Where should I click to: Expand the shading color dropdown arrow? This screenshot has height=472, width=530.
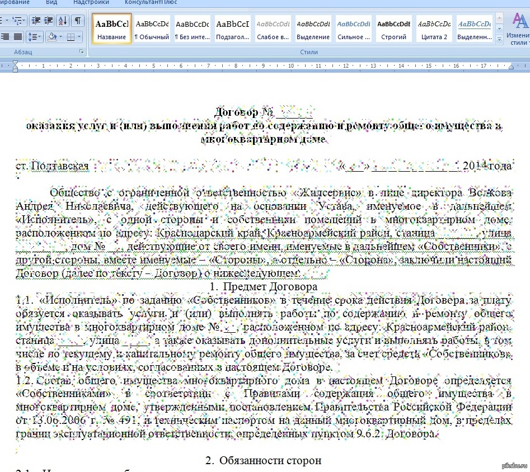pyautogui.click(x=60, y=37)
